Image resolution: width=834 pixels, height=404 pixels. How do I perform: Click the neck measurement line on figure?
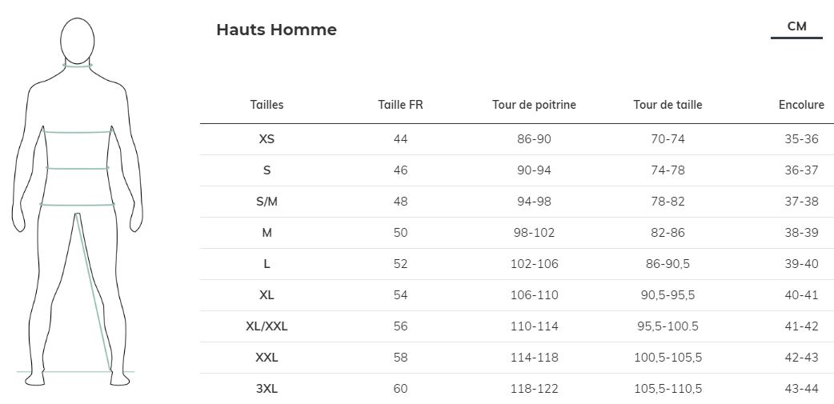point(78,66)
